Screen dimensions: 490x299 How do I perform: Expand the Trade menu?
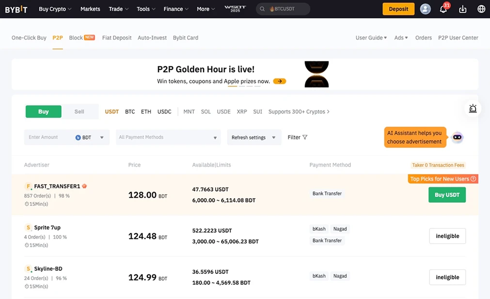118,9
